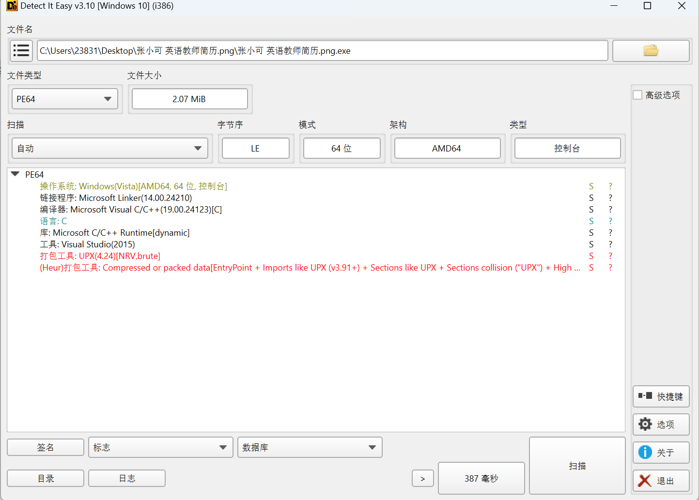The width and height of the screenshot is (699, 500).
Task: Click the file path input field
Action: (x=323, y=50)
